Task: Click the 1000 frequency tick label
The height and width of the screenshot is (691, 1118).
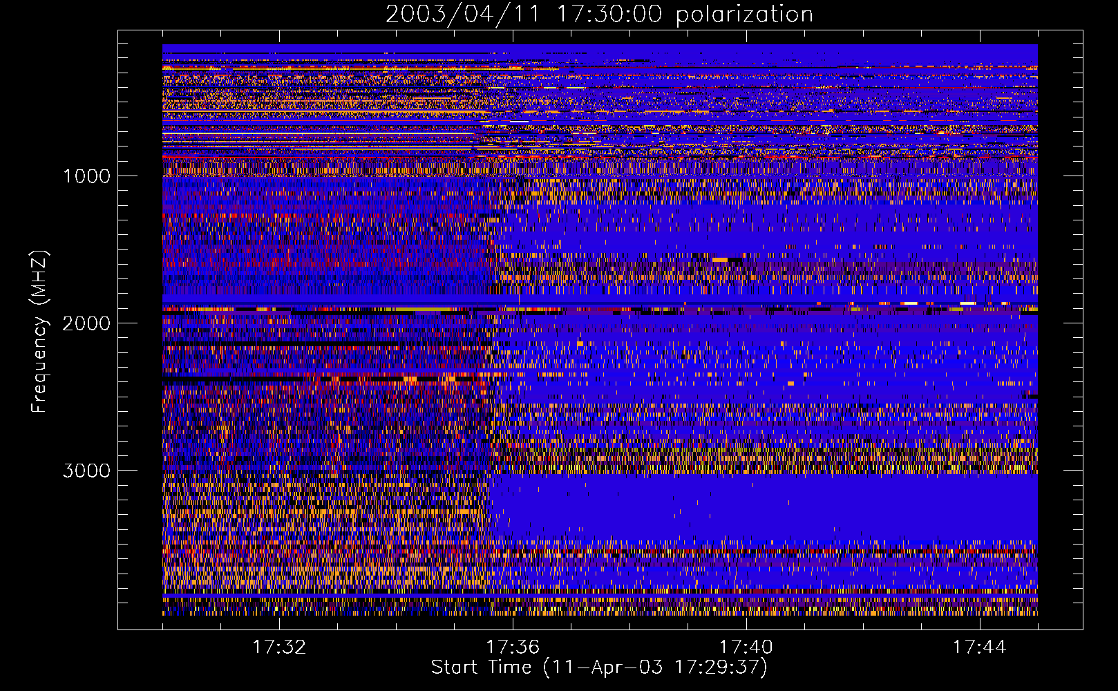Action: point(86,176)
